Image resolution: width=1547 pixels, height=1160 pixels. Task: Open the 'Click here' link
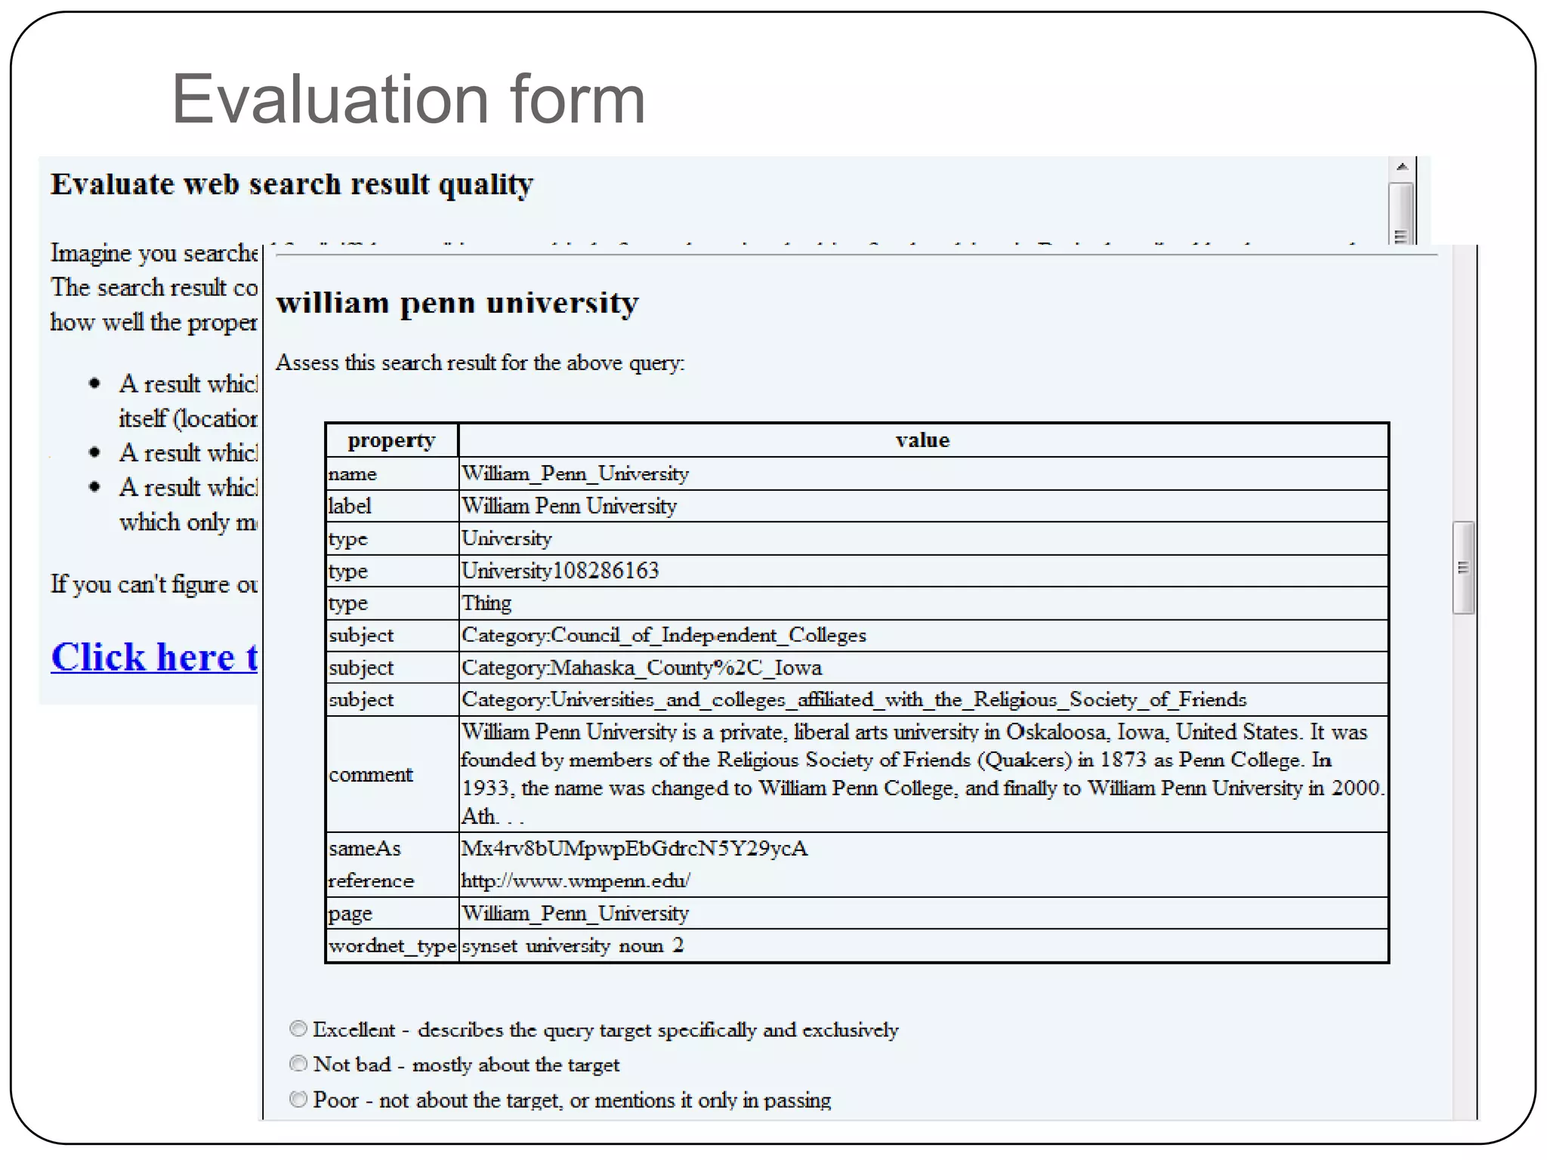pyautogui.click(x=154, y=656)
